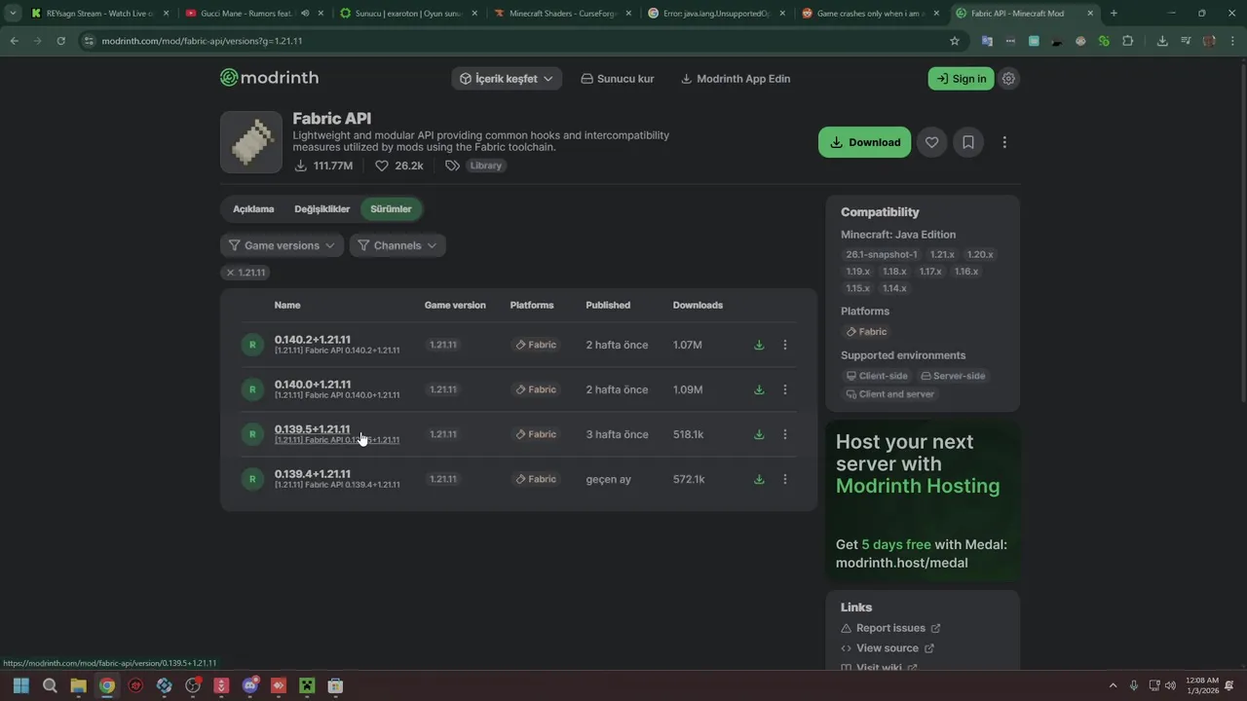Open the 0.139.4+1.21.11 version link

[x=312, y=474]
